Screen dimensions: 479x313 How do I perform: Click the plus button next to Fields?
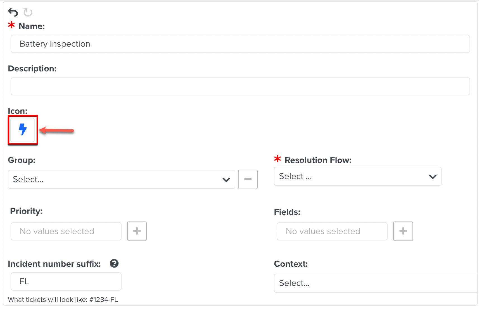point(403,231)
